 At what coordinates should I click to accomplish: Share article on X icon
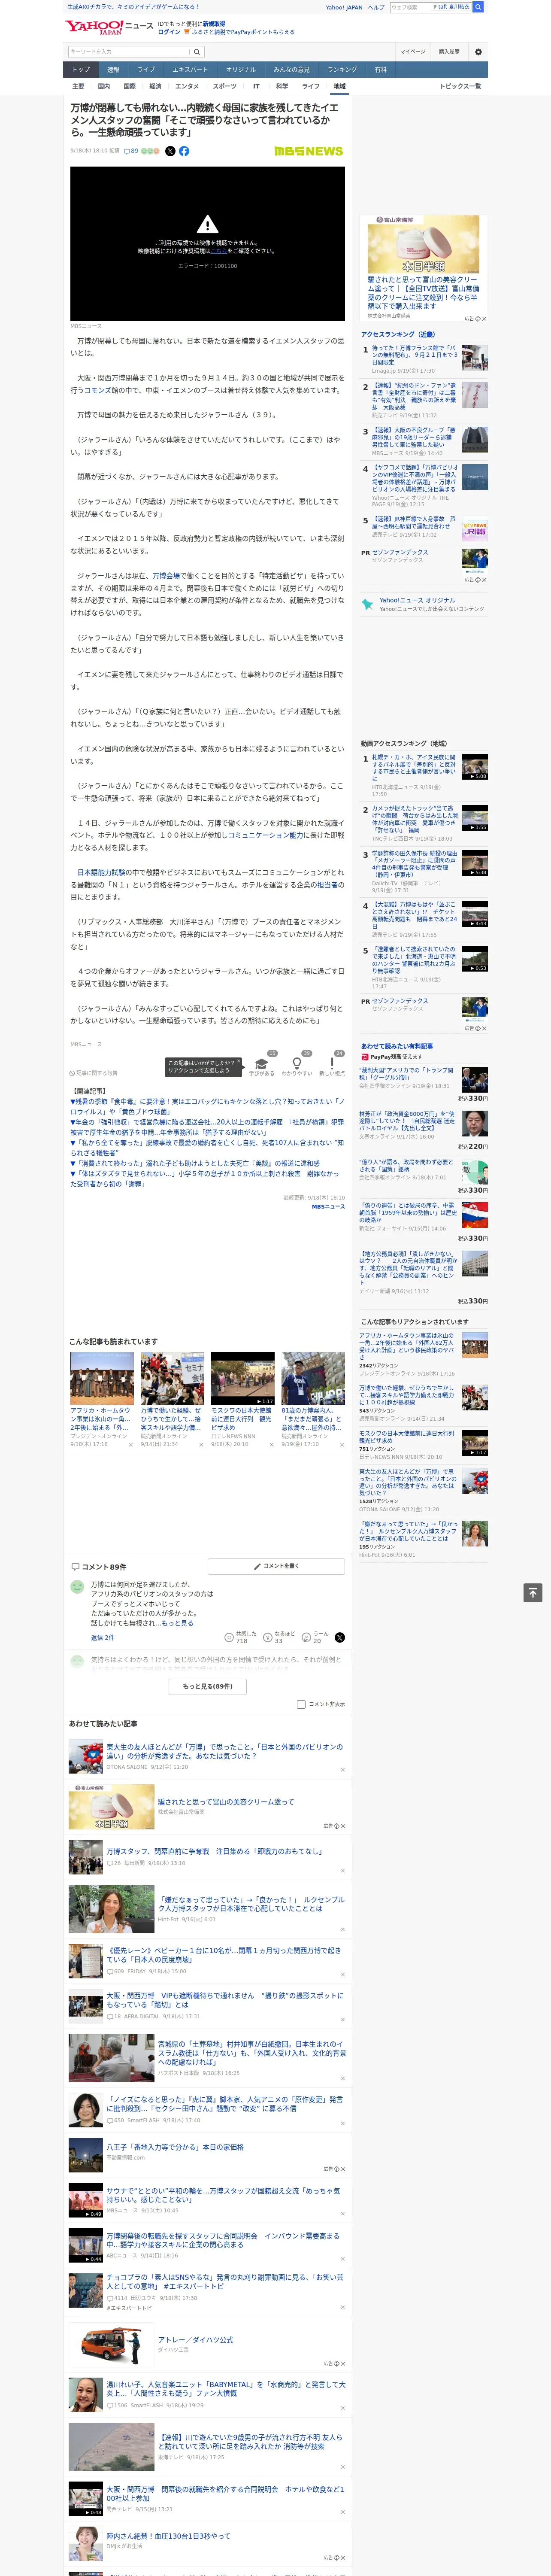click(170, 151)
